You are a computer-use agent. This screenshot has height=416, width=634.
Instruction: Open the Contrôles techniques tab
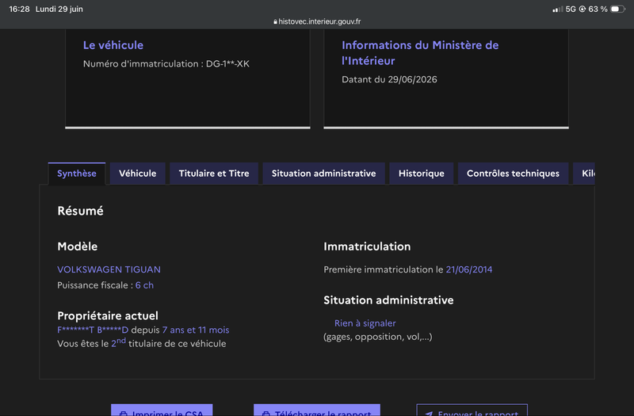pyautogui.click(x=513, y=174)
